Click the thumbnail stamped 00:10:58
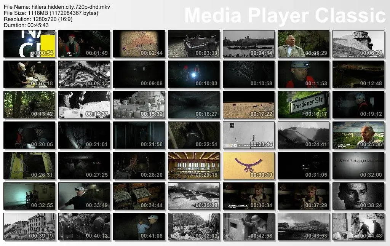The height and width of the screenshot is (246, 390). coord(249,74)
